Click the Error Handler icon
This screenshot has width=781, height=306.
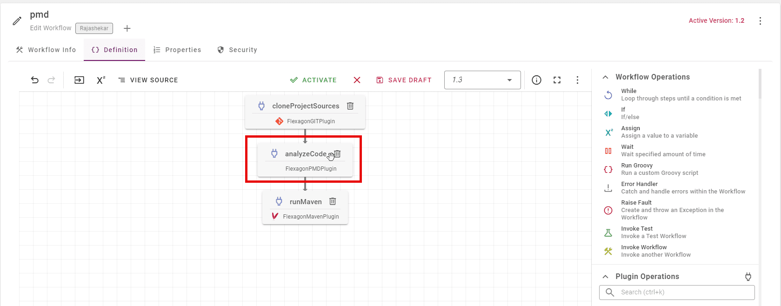[608, 188]
